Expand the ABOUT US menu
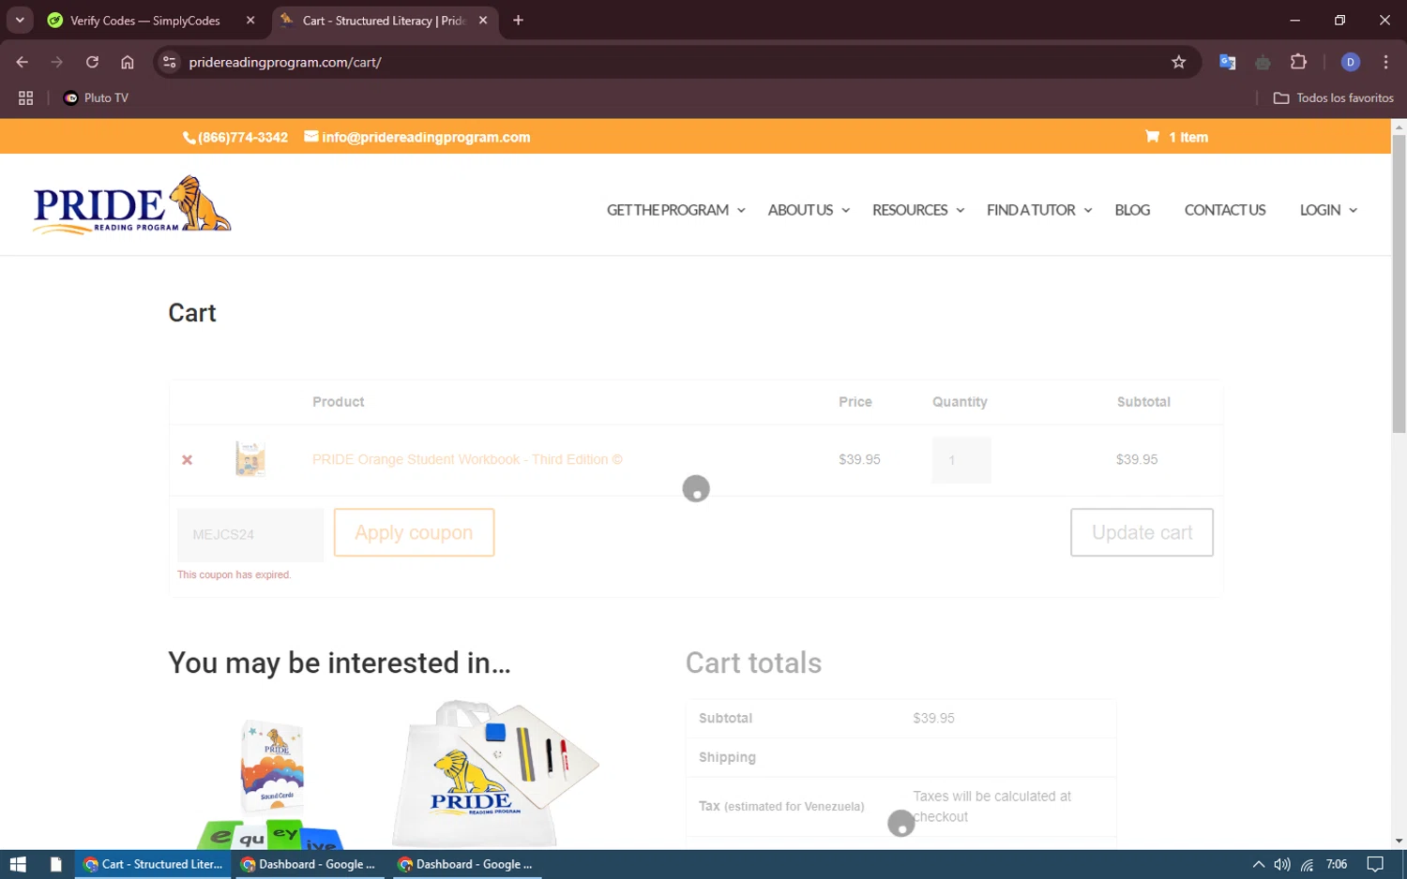1407x879 pixels. 809,210
